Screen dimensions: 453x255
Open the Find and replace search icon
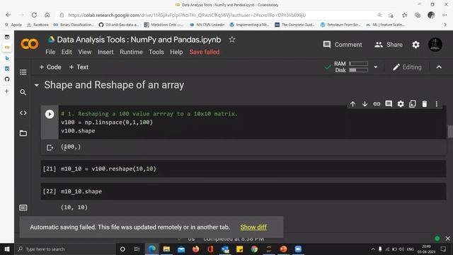pos(23,92)
